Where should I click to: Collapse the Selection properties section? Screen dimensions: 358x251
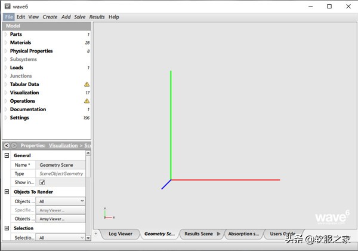coord(7,228)
